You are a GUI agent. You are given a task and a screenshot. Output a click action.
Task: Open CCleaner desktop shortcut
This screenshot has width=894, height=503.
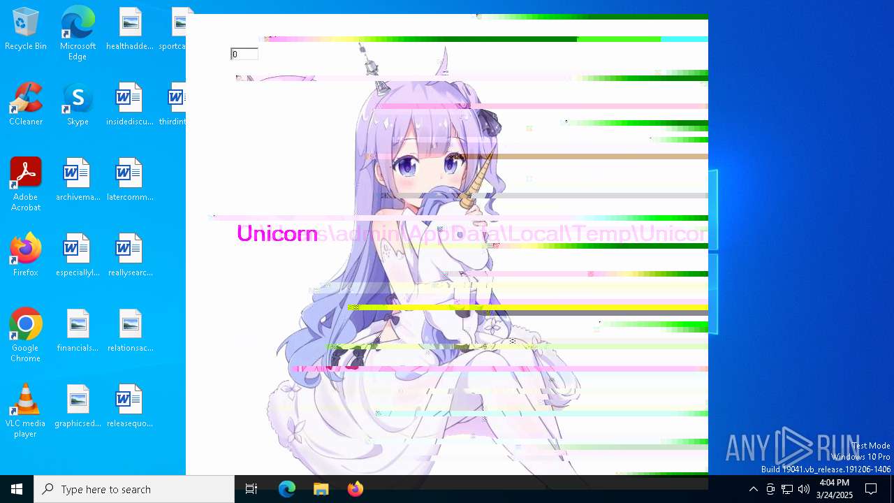point(26,105)
